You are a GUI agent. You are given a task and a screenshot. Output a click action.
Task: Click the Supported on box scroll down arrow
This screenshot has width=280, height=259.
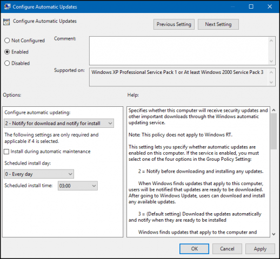pyautogui.click(x=271, y=82)
